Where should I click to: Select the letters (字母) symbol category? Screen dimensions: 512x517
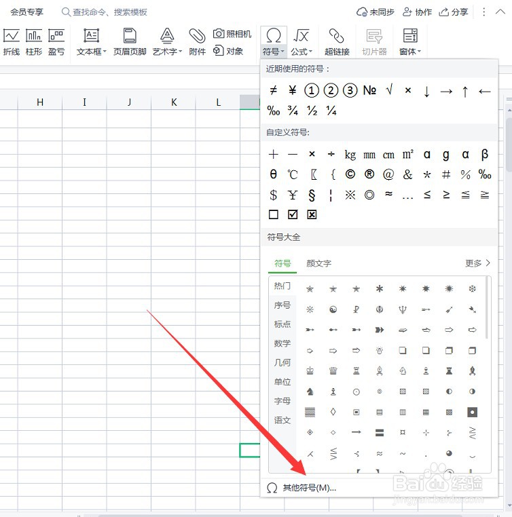[282, 401]
